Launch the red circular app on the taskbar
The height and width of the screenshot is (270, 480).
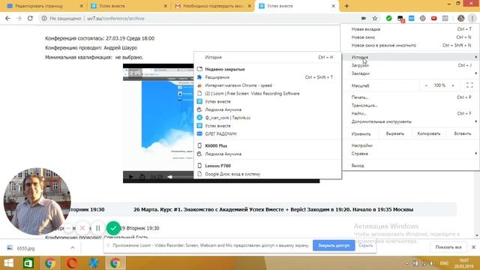(72, 263)
